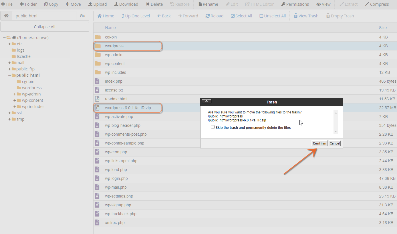Expand the tmp folder in tree
The image size is (397, 234).
point(9,119)
